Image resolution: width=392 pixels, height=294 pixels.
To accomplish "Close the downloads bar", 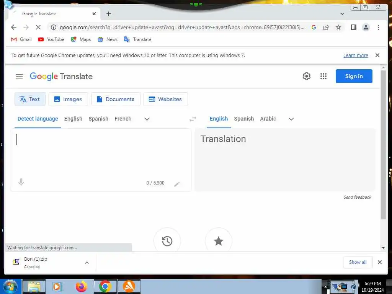I will (x=380, y=262).
